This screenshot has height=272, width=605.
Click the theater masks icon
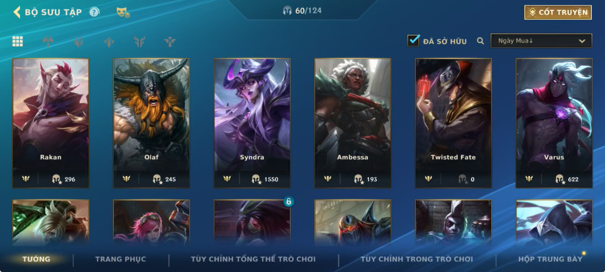tap(123, 13)
